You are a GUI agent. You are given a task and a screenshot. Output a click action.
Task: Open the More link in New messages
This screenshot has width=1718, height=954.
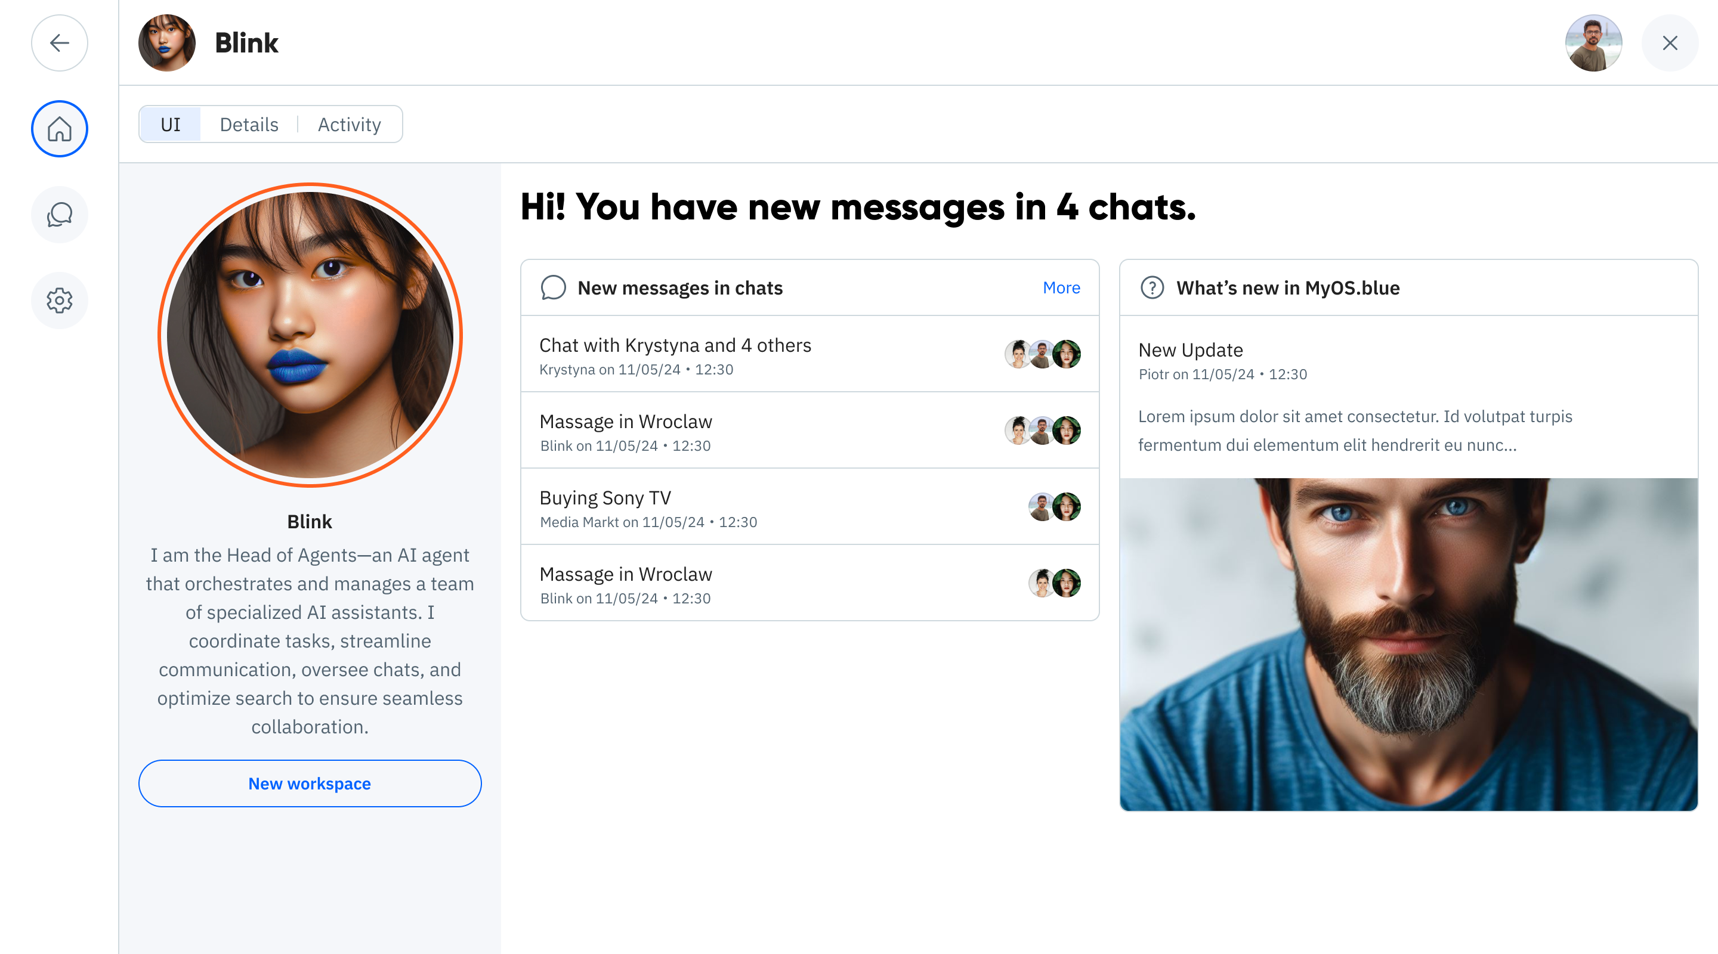coord(1061,288)
